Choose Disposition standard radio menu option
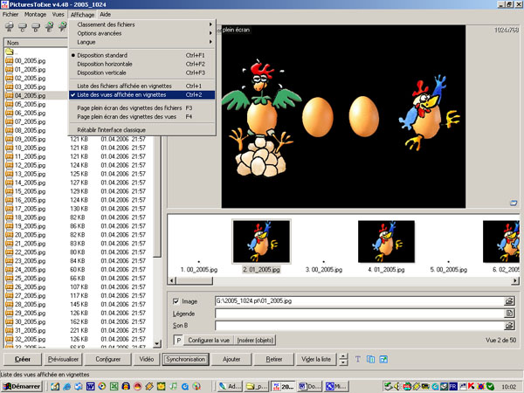The image size is (524, 393). click(141, 55)
